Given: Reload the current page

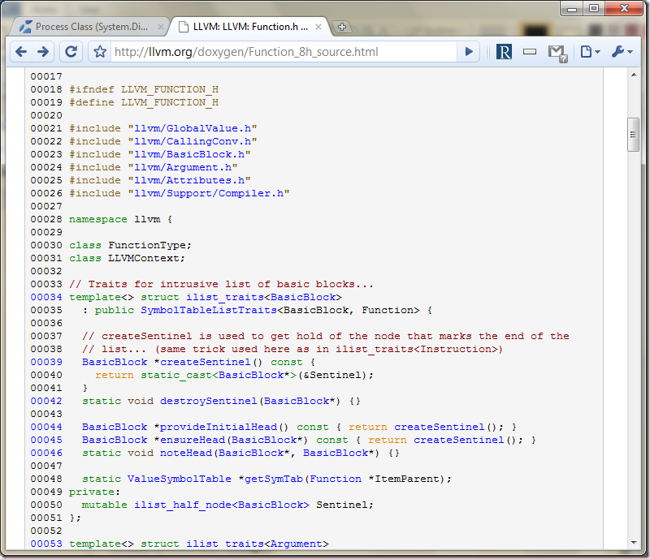Looking at the screenshot, I should [x=71, y=52].
